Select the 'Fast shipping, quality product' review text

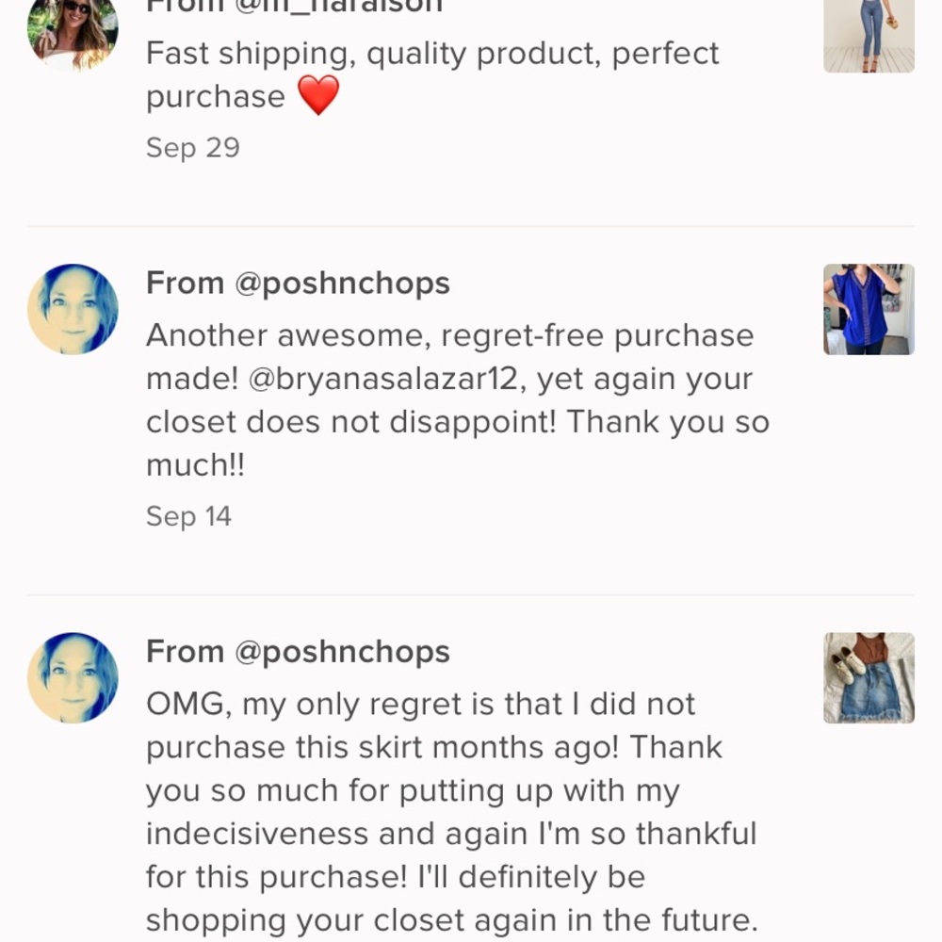pos(432,54)
